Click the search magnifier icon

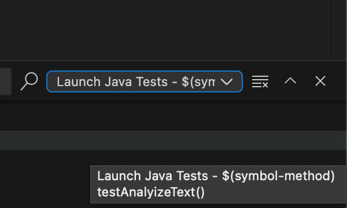[29, 81]
